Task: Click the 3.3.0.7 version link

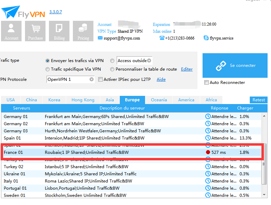Action: pyautogui.click(x=55, y=12)
